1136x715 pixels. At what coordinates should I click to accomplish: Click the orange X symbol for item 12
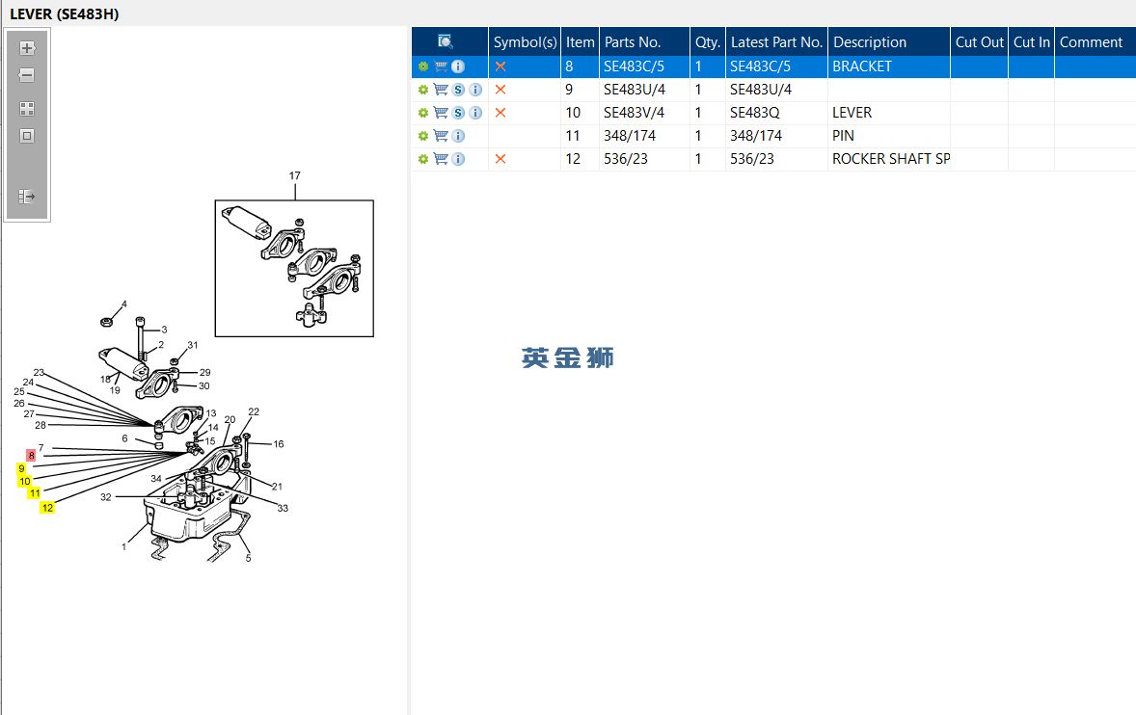500,159
